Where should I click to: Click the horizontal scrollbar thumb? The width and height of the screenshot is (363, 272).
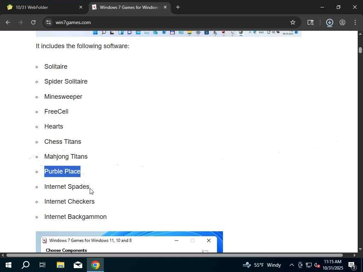click(x=174, y=255)
